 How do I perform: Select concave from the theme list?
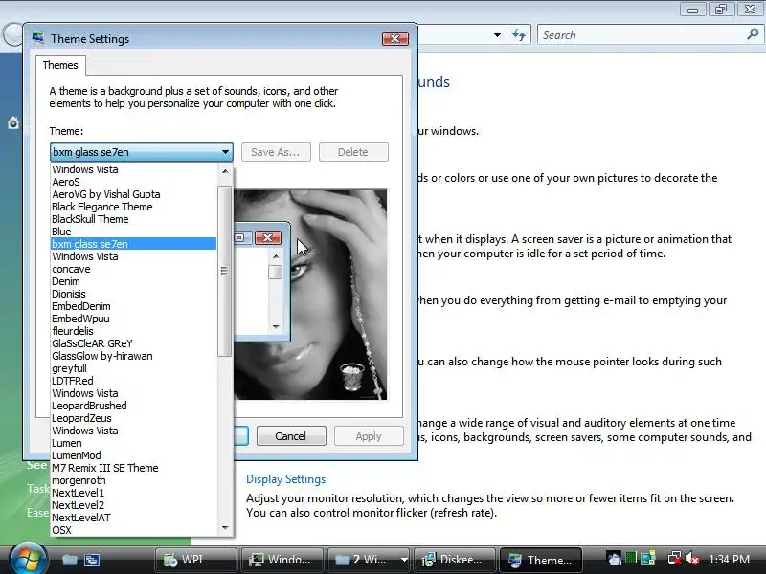coord(133,269)
